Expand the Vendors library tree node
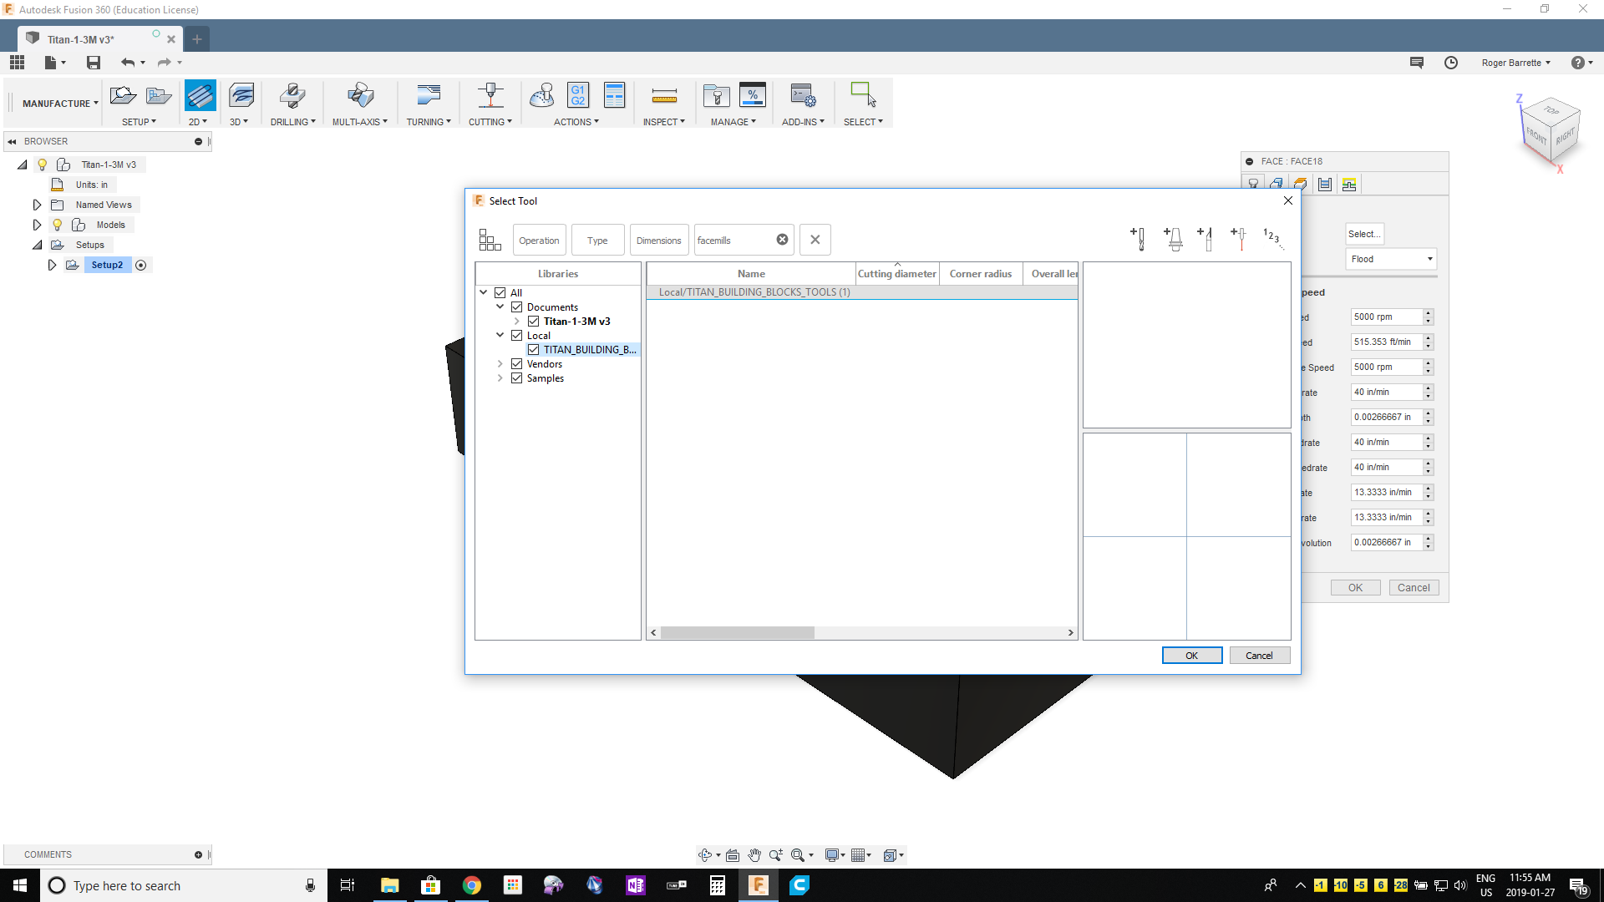1604x902 pixels. (500, 364)
